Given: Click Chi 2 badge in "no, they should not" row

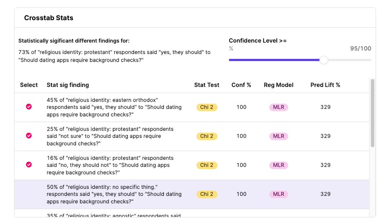Looking at the screenshot, I should click(x=206, y=165).
